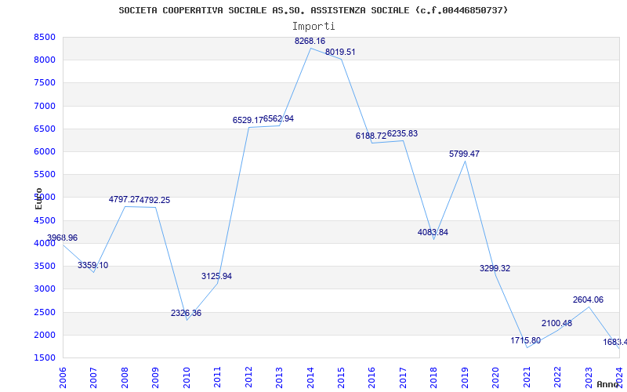
Task: Click the x-axis year 2007
Action: [x=93, y=377]
